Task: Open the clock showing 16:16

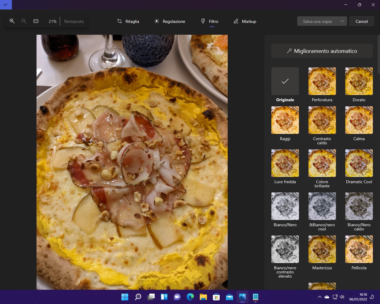Action: 358,297
